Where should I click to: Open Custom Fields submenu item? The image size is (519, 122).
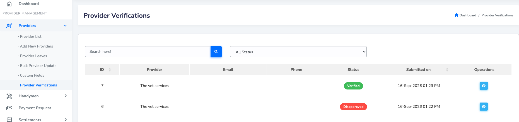pos(32,75)
